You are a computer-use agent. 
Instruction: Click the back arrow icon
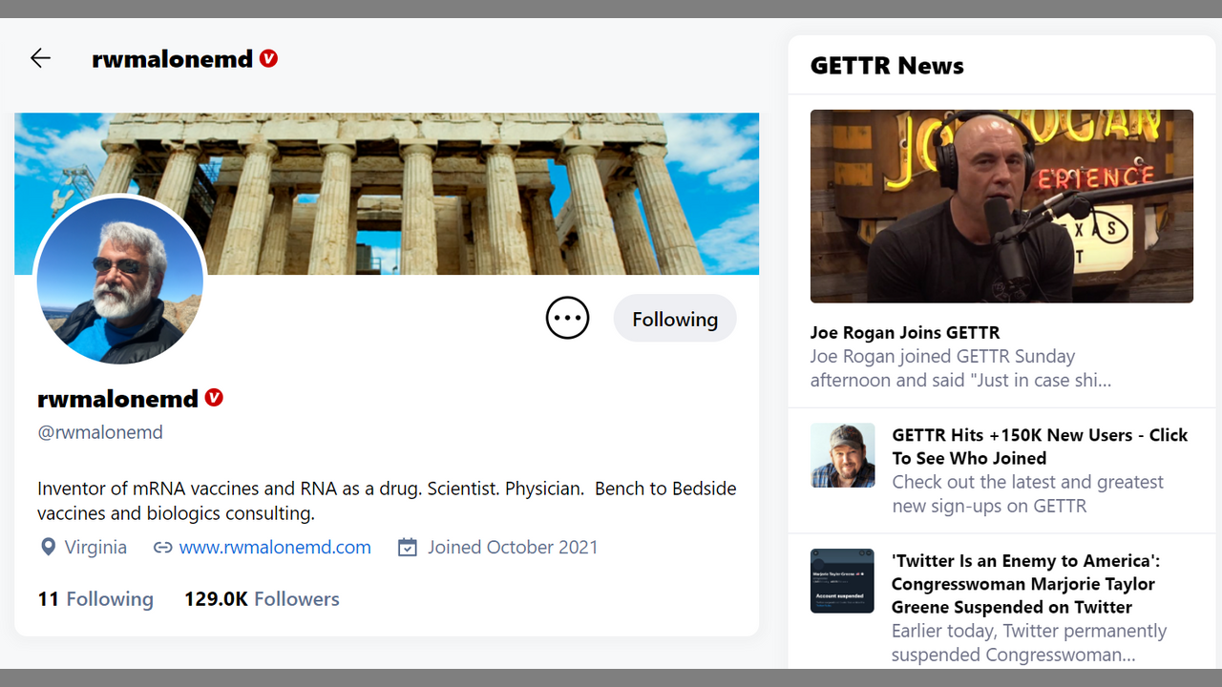pos(40,58)
